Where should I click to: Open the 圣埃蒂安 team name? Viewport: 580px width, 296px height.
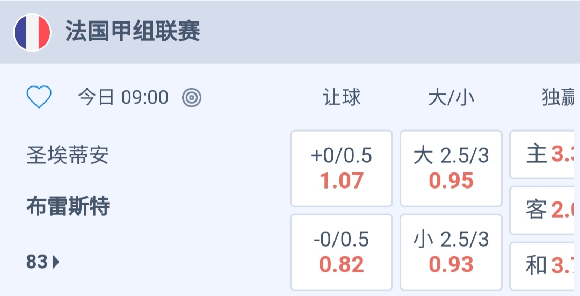pos(68,156)
